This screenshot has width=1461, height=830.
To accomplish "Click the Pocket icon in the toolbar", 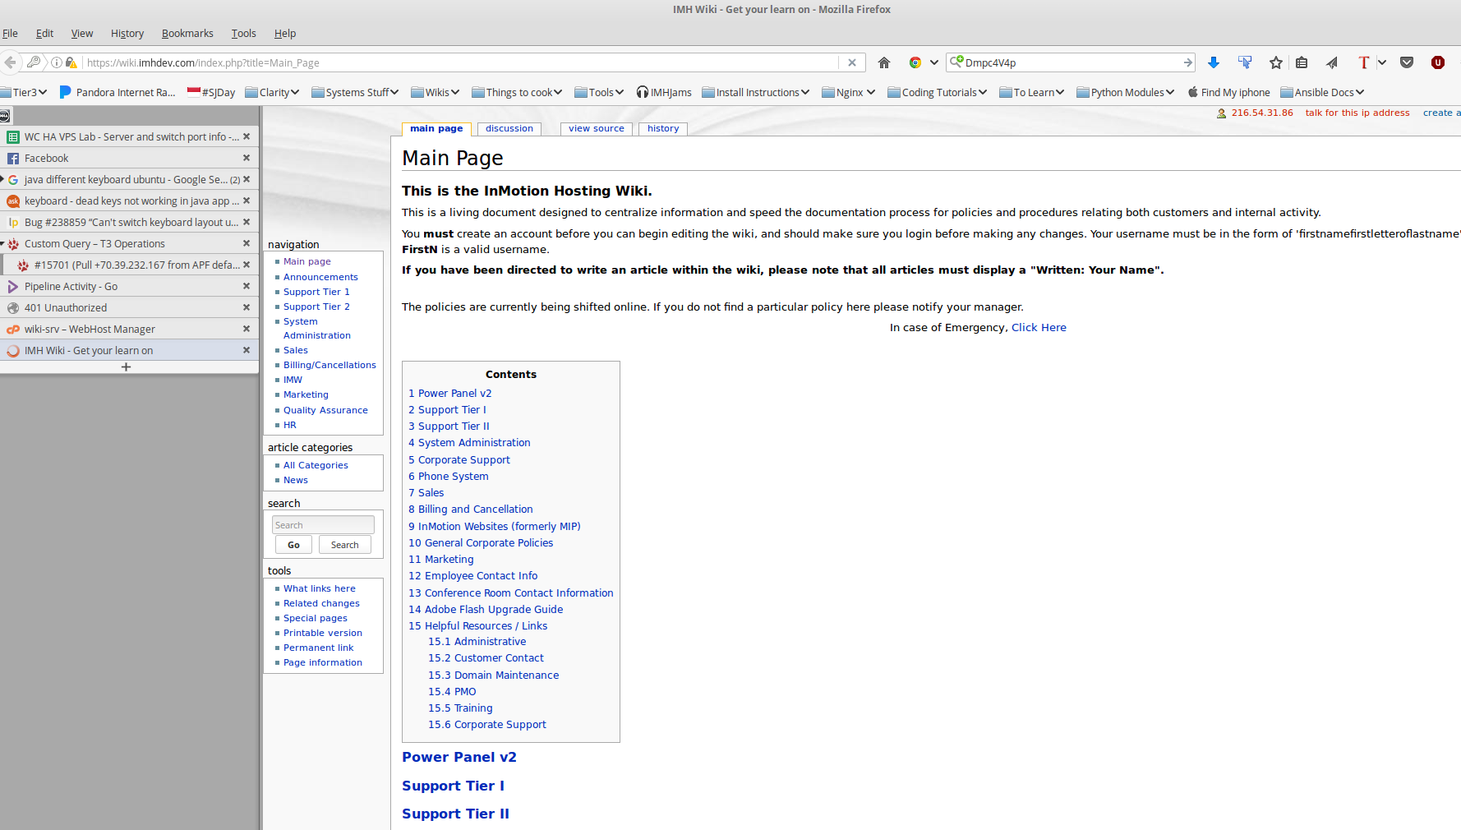I will pos(1407,62).
